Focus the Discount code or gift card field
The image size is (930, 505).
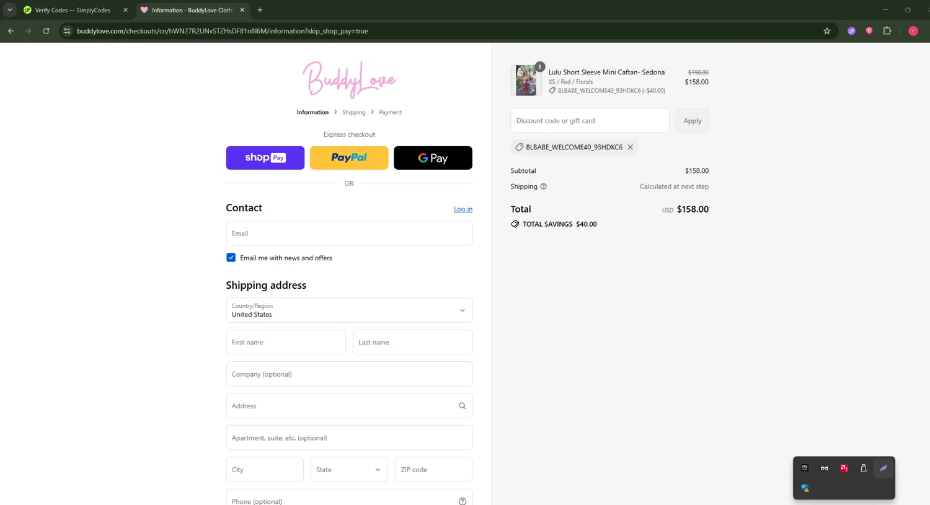coord(590,121)
